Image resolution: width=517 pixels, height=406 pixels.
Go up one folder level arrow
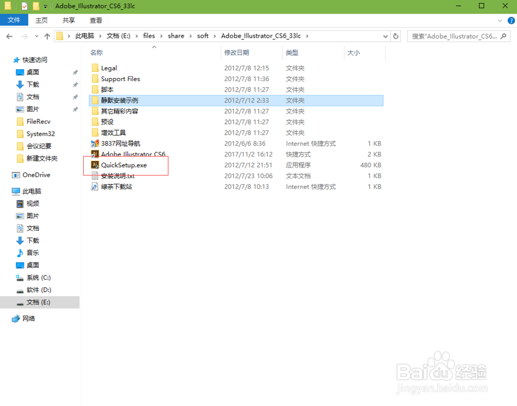[x=47, y=36]
